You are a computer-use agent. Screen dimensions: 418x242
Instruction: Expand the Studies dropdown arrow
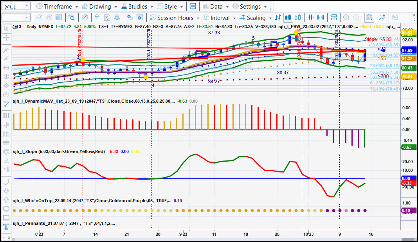[x=152, y=7]
